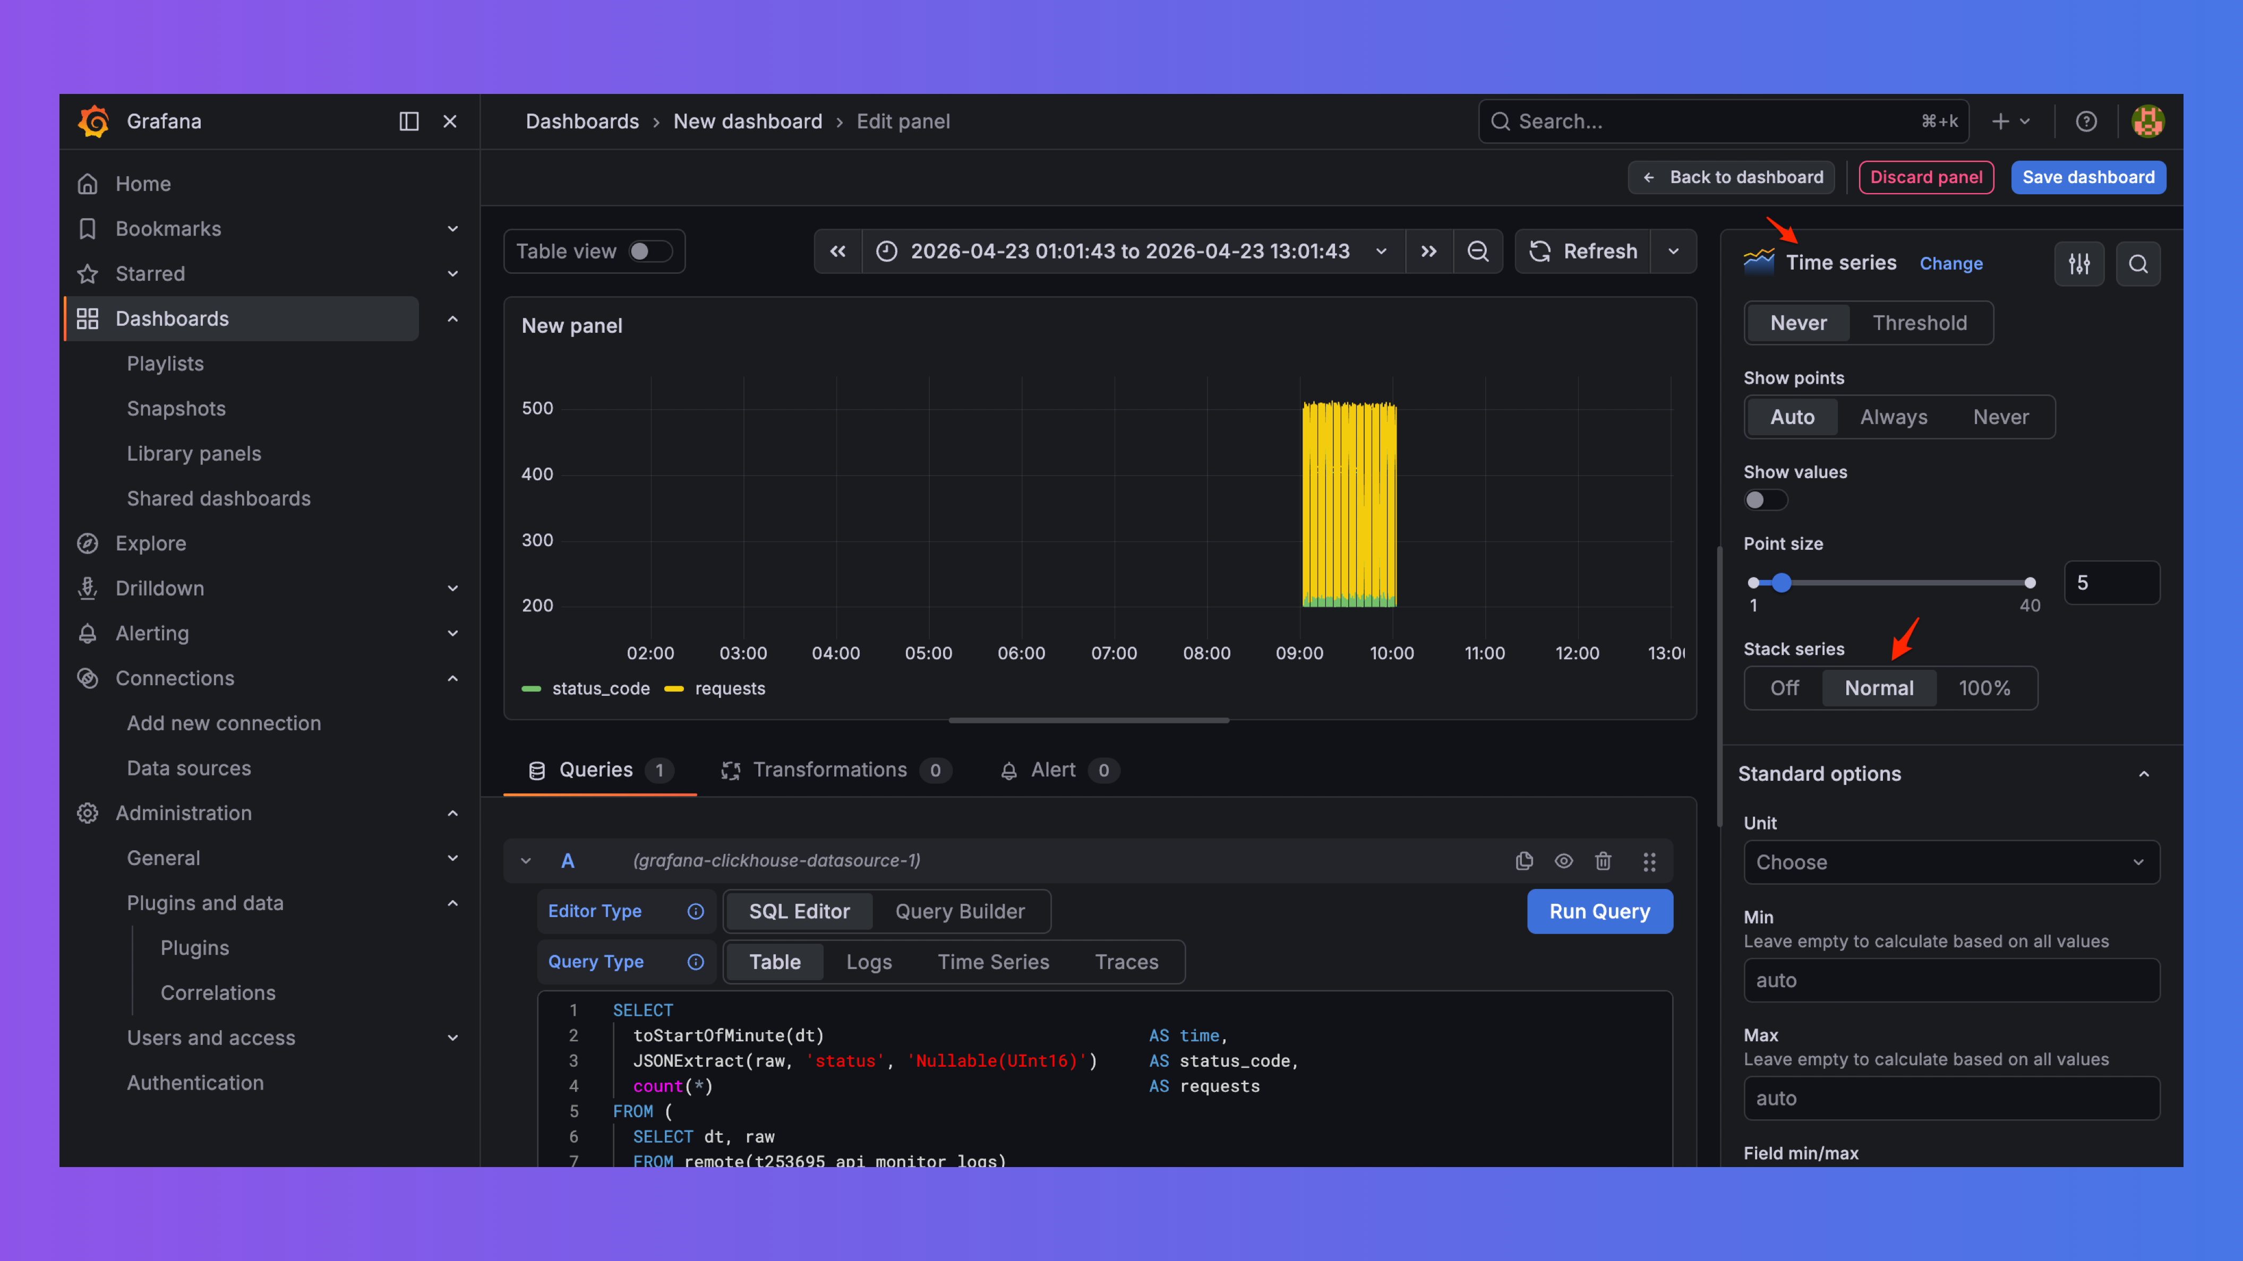The image size is (2243, 1261).
Task: Open the user avatar menu
Action: tap(2147, 121)
